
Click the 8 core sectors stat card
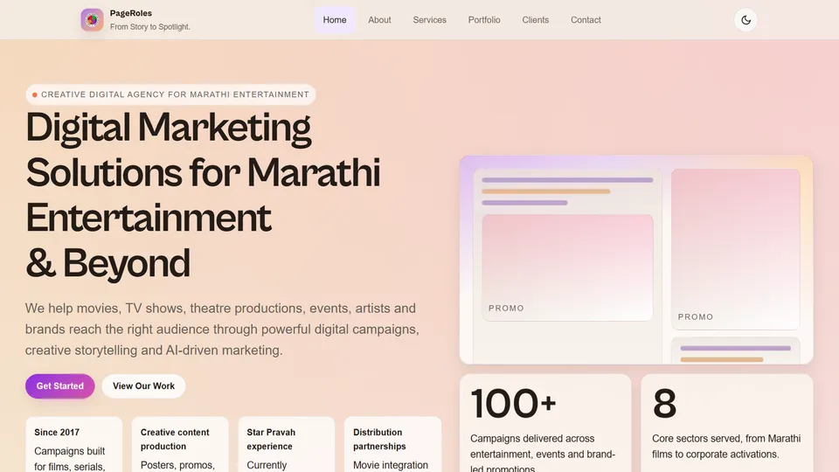[726, 423]
